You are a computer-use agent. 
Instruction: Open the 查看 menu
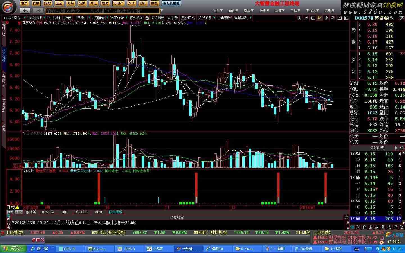click(x=249, y=11)
